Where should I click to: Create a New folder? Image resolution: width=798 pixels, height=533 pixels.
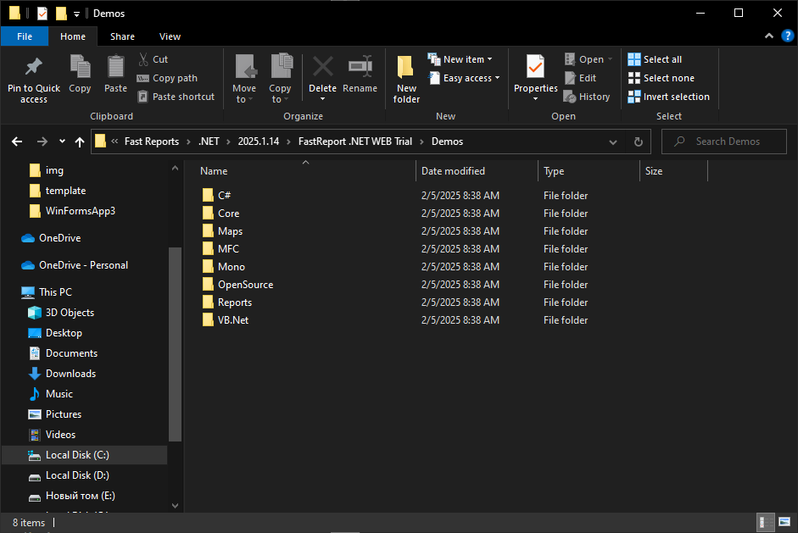tap(406, 80)
